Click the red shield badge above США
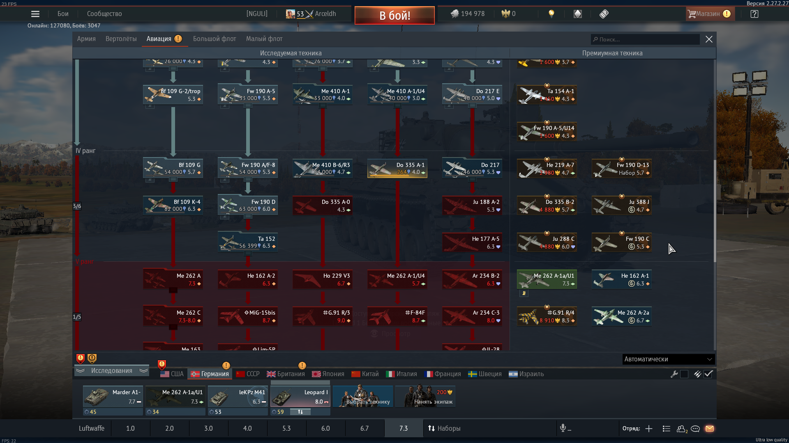 [x=162, y=364]
